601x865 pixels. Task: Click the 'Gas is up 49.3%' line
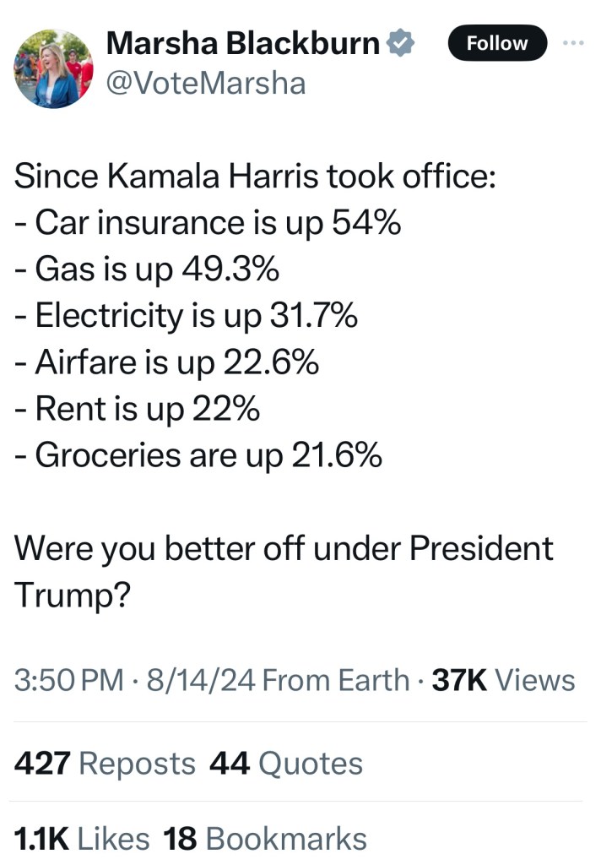coord(147,270)
